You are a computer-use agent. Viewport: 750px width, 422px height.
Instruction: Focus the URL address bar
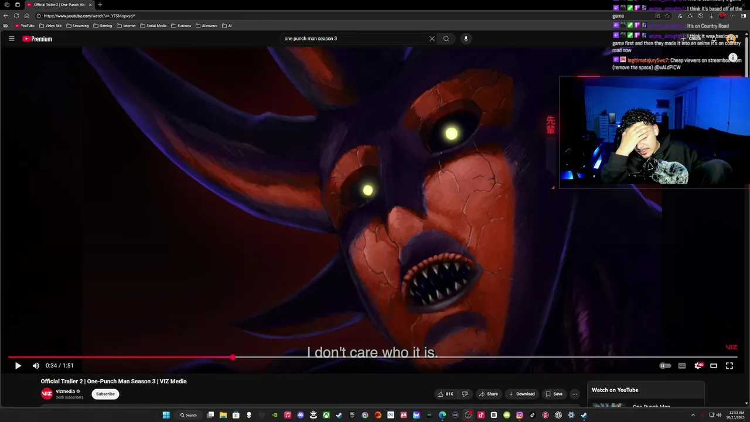343,16
